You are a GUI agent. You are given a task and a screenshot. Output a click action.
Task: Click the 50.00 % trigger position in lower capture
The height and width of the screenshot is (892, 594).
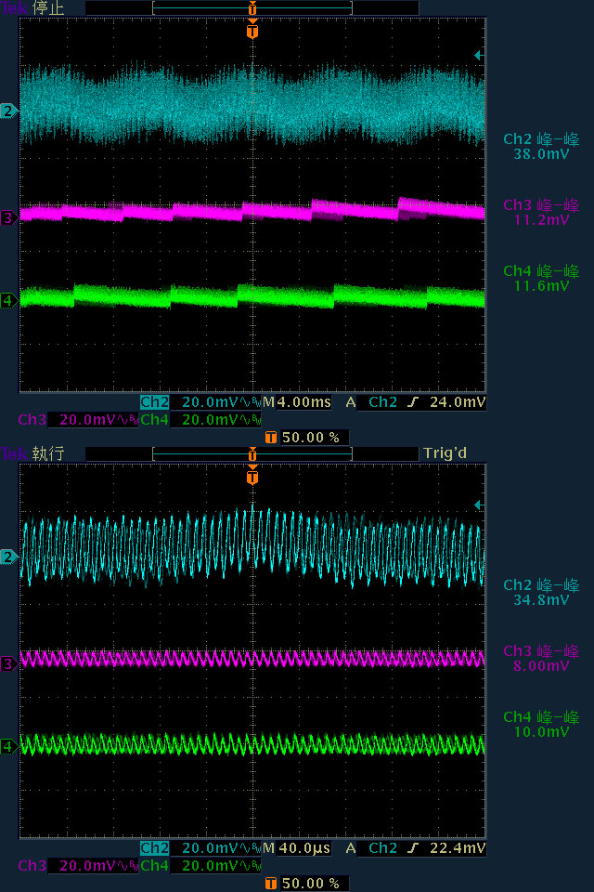click(307, 884)
